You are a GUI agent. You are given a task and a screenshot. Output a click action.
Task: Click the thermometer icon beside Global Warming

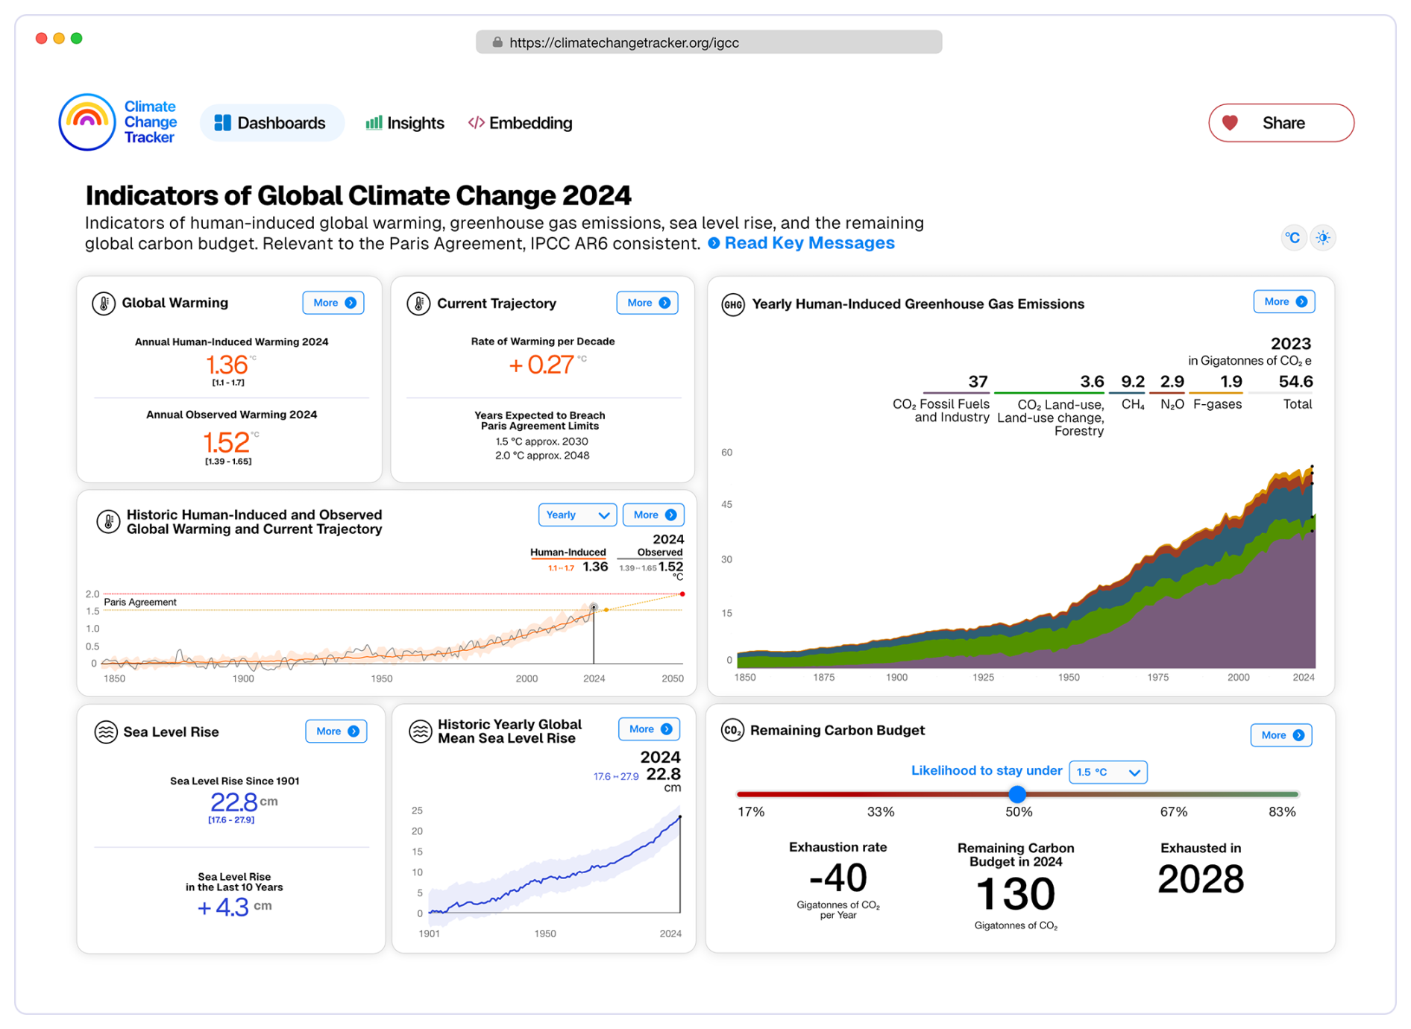[x=104, y=303]
